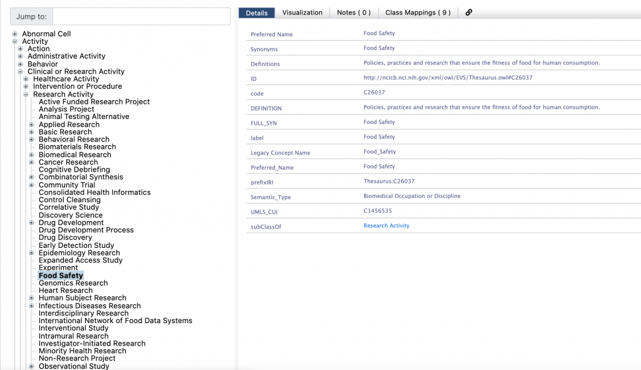
Task: Select Heart Research class
Action: 65,290
